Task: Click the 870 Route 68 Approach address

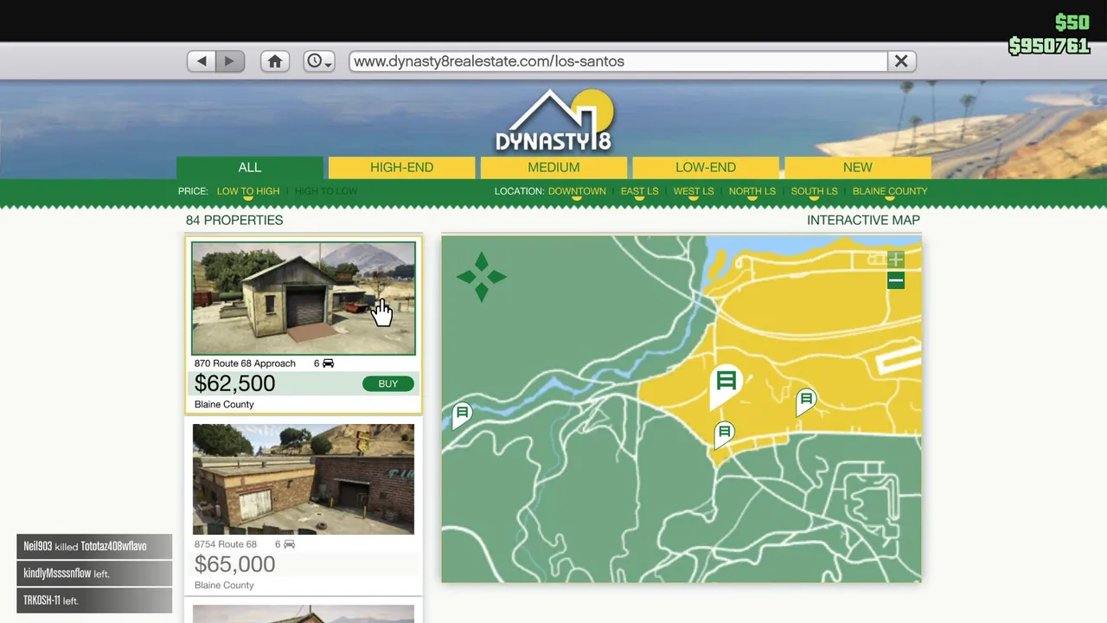Action: pos(245,363)
